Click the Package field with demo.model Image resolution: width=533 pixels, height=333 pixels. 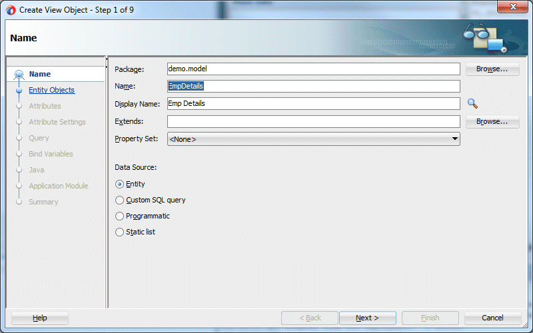click(x=313, y=69)
